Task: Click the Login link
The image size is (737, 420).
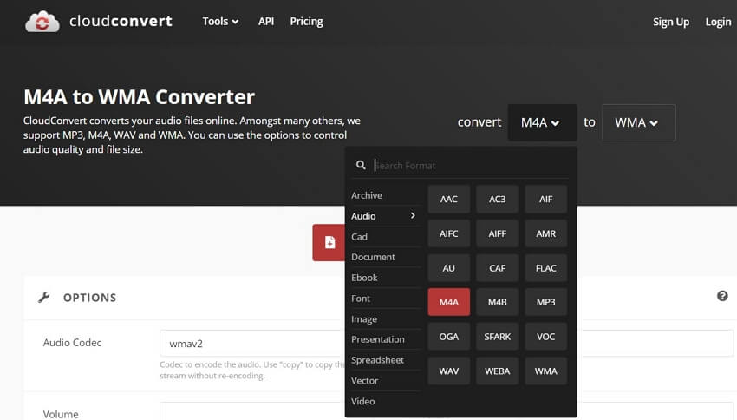Action: (718, 22)
